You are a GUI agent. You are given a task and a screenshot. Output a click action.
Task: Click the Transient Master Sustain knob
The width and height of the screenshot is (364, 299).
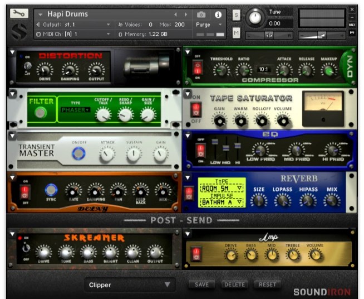point(134,155)
